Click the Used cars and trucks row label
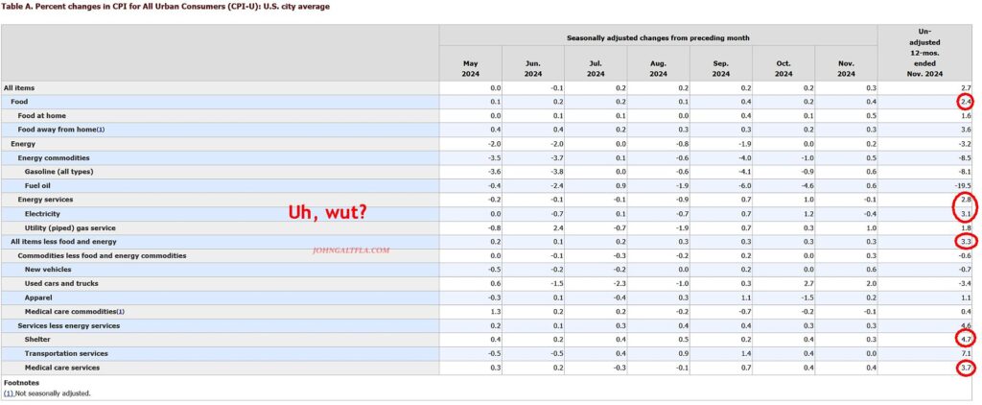The height and width of the screenshot is (405, 982). click(x=59, y=283)
